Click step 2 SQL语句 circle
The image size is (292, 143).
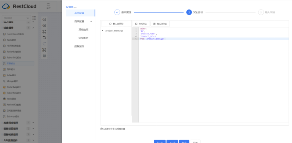tap(189, 12)
